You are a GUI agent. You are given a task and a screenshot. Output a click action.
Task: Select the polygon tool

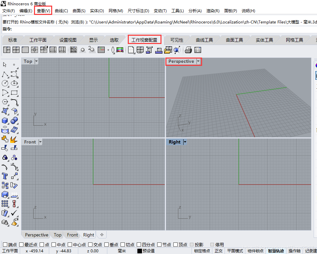[5, 102]
